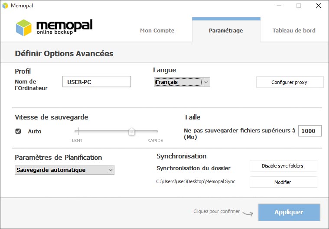This screenshot has height=229, width=329.
Task: Click the Nom de l'Ordinateur field
Action: (x=97, y=81)
